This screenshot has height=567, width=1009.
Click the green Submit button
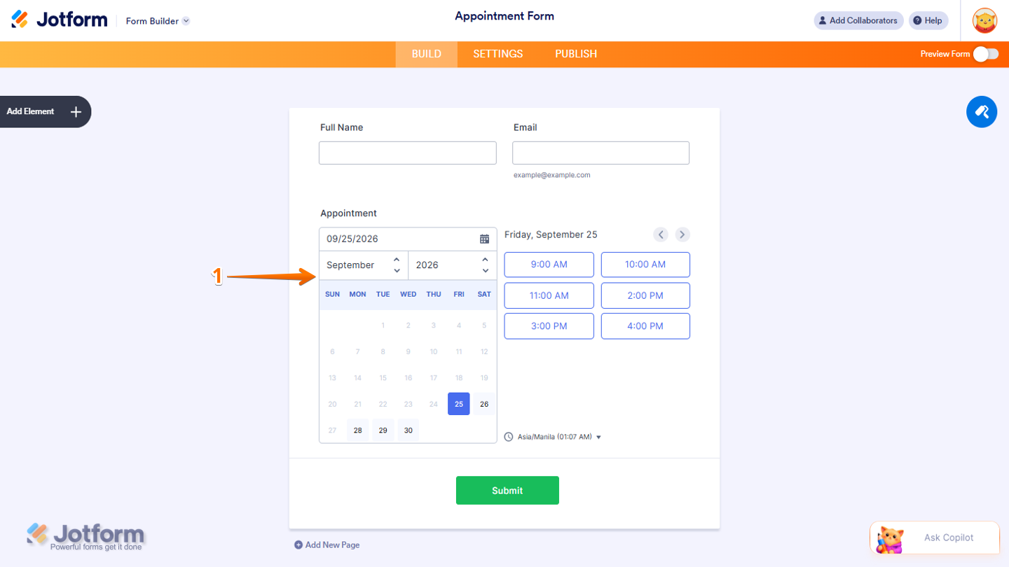pos(507,490)
